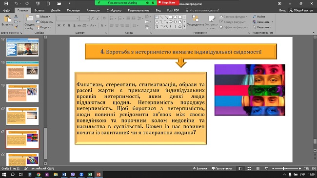
Task: Click the increase indent icon
Action: (134, 19)
